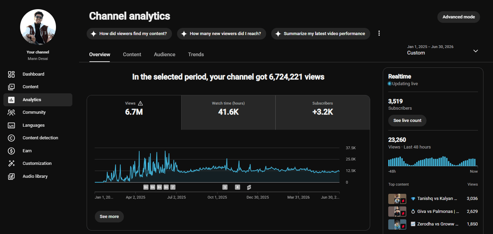
Task: Switch to the Overview tab
Action: point(100,54)
